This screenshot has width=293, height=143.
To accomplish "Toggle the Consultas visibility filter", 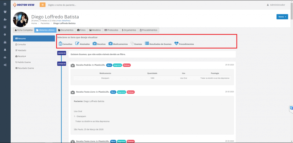I will coord(65,44).
